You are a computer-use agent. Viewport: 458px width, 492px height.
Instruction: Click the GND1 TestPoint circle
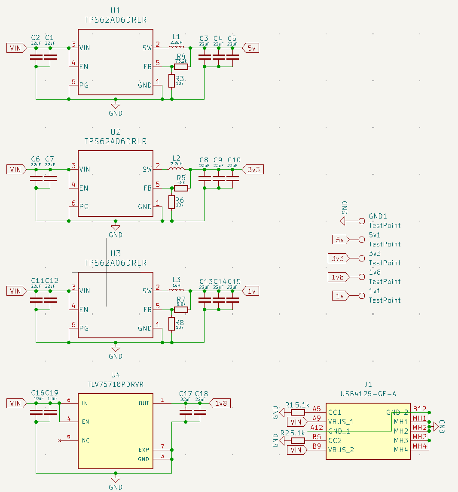[362, 221]
